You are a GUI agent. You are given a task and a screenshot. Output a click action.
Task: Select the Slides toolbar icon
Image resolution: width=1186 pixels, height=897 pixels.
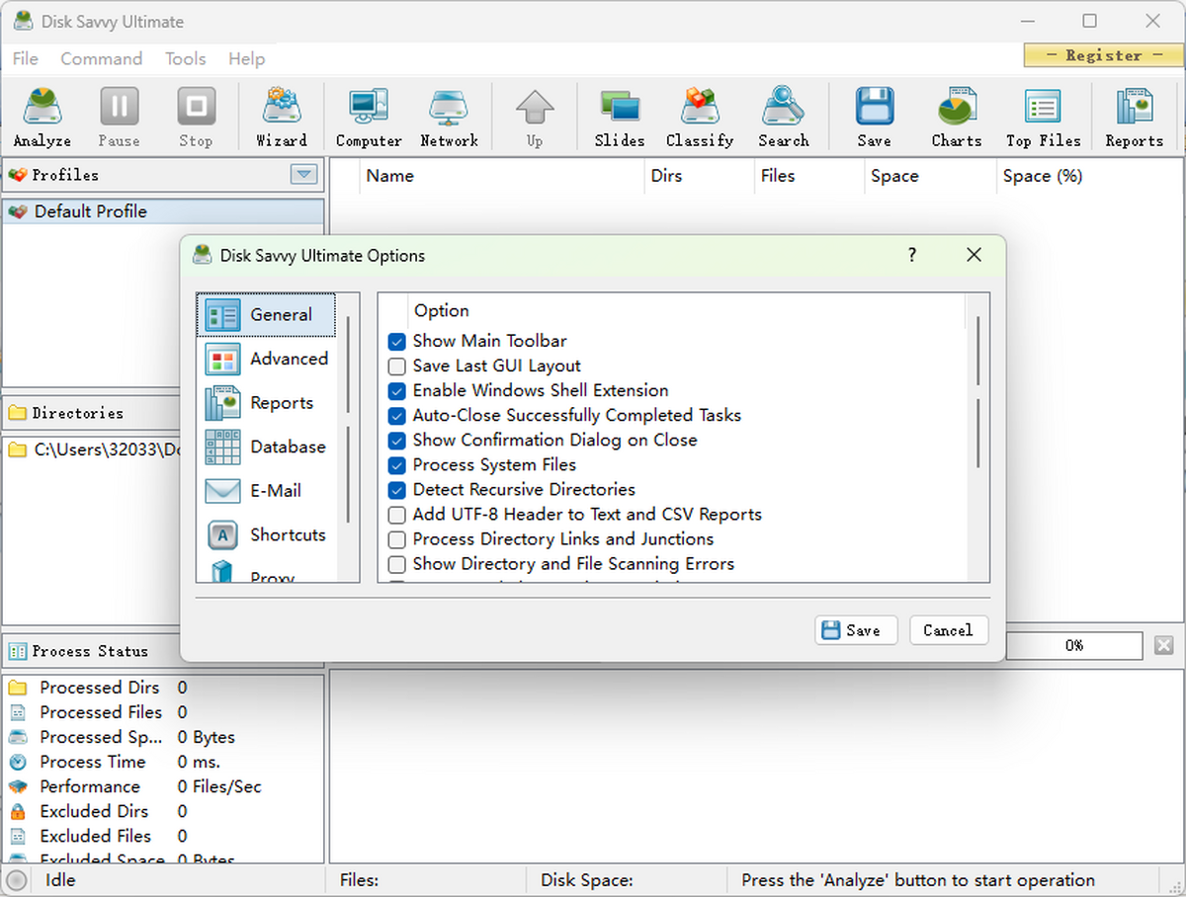(x=619, y=116)
